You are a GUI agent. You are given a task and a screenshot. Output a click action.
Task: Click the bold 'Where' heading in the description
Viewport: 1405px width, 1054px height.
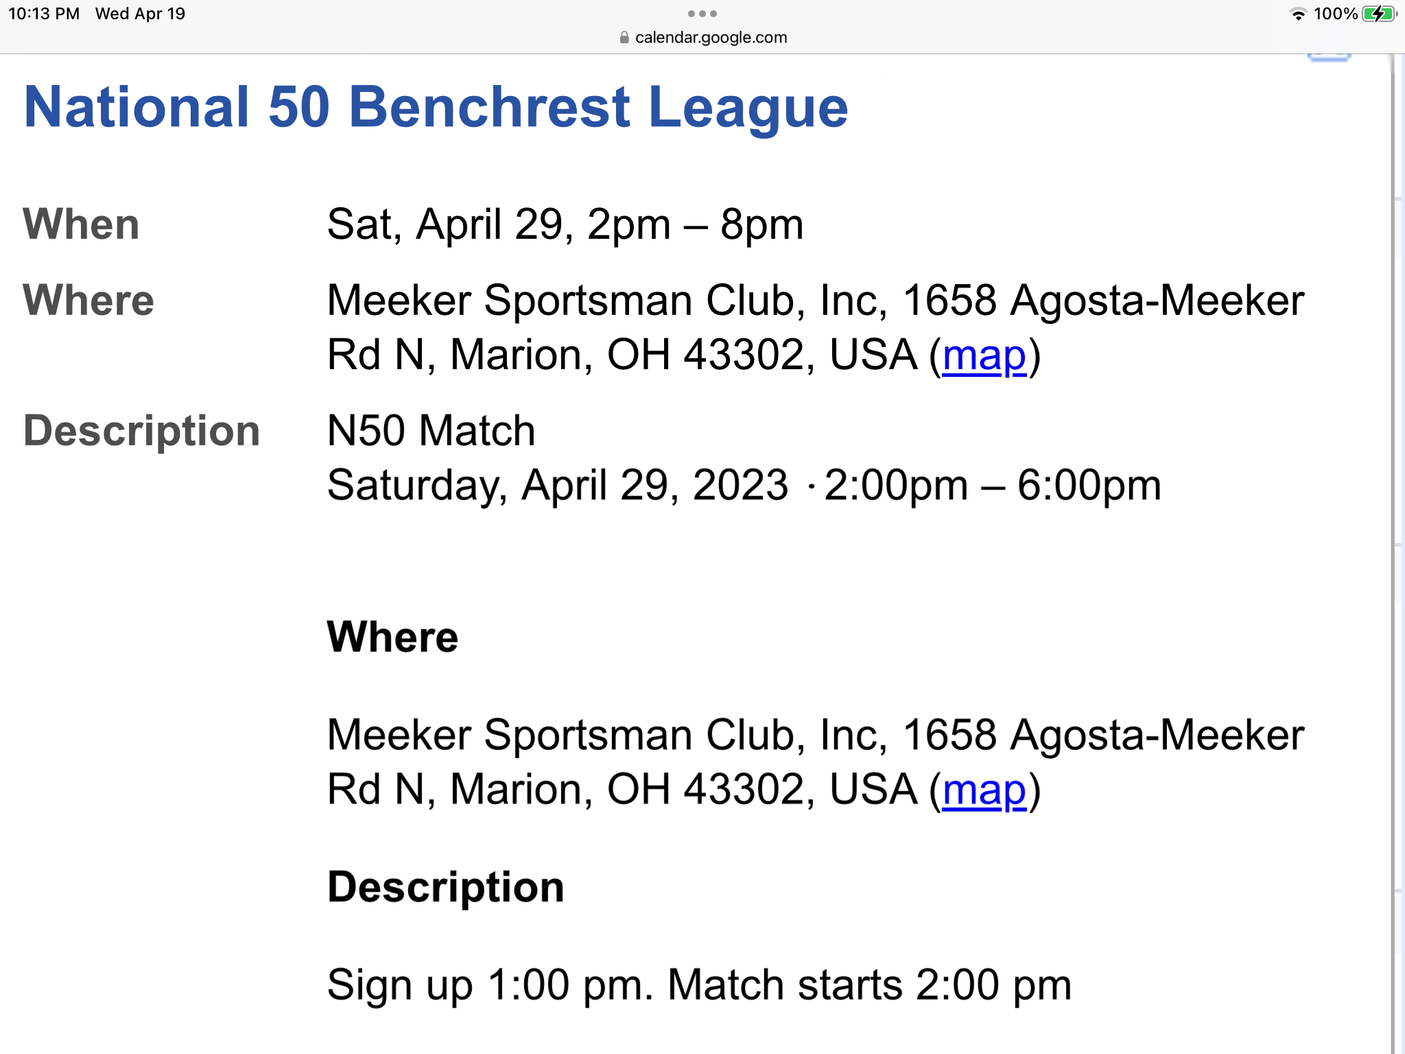tap(392, 637)
